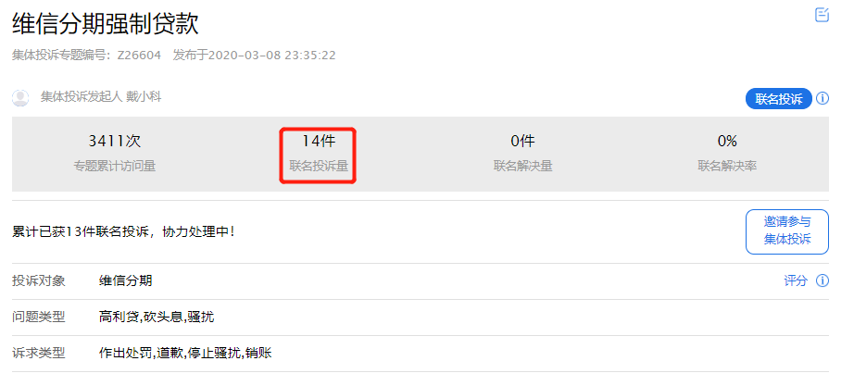Select the 14件 joint complaint count
Screen dimensions: 854x386
(318, 142)
